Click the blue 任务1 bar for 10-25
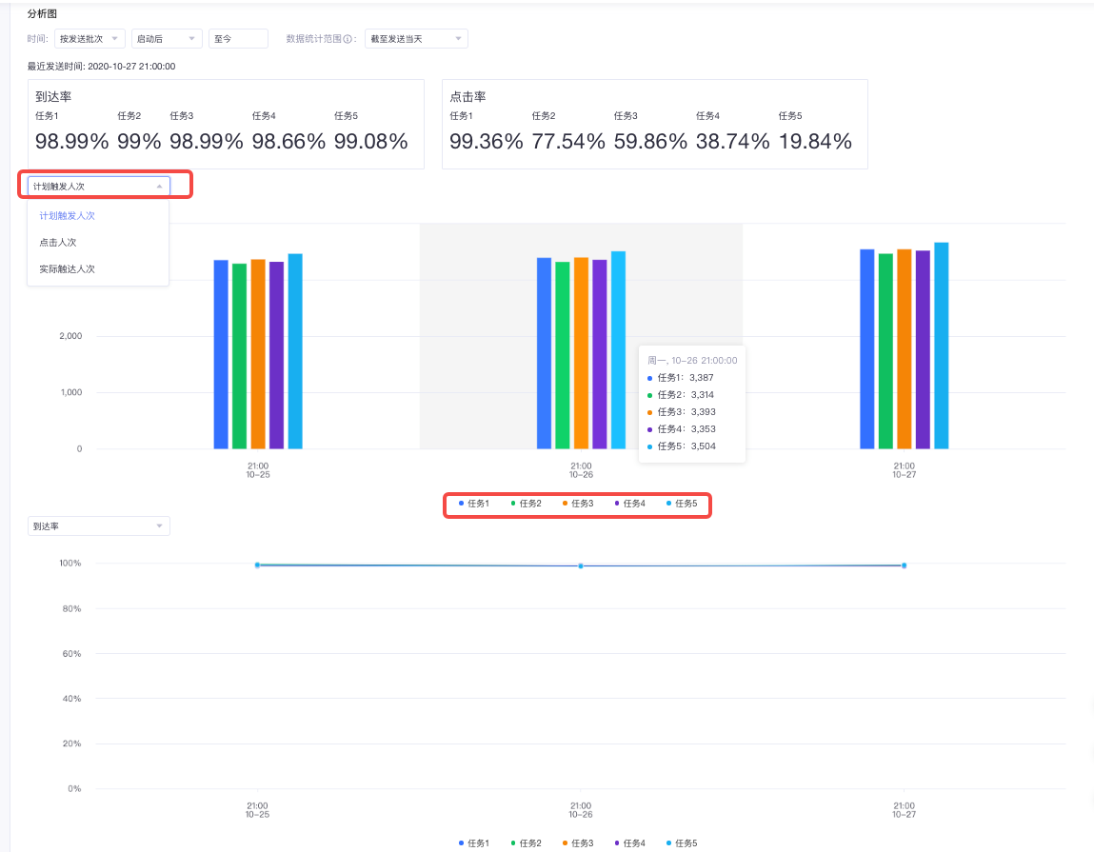This screenshot has width=1094, height=852. [221, 354]
